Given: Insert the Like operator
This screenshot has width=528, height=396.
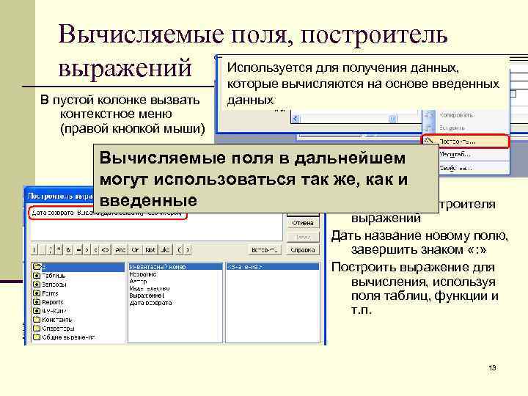Looking at the screenshot, I should click(x=165, y=250).
